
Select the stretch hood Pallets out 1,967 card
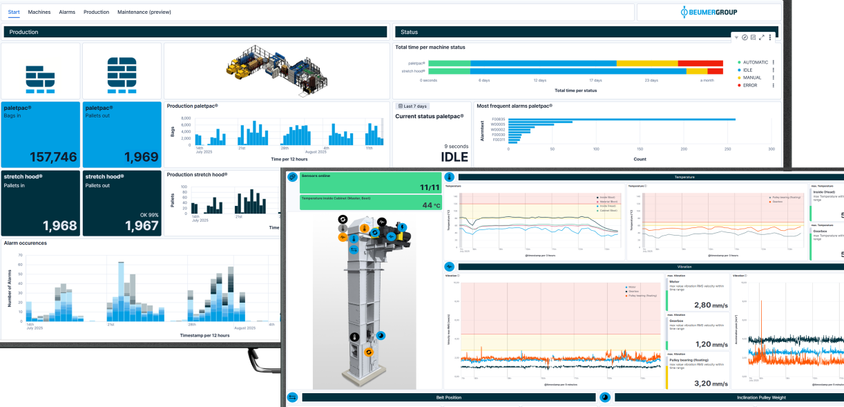pos(122,203)
